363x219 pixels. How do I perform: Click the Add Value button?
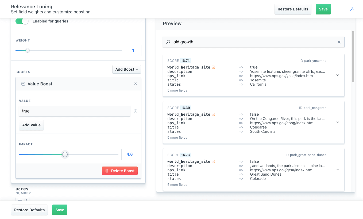pyautogui.click(x=31, y=125)
